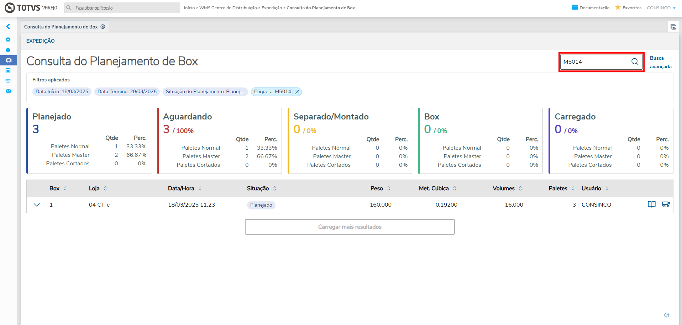Screen dimensions: 682x325
Task: Click the magnifier icon beside Pesquisar aplicação
Action: [69, 8]
